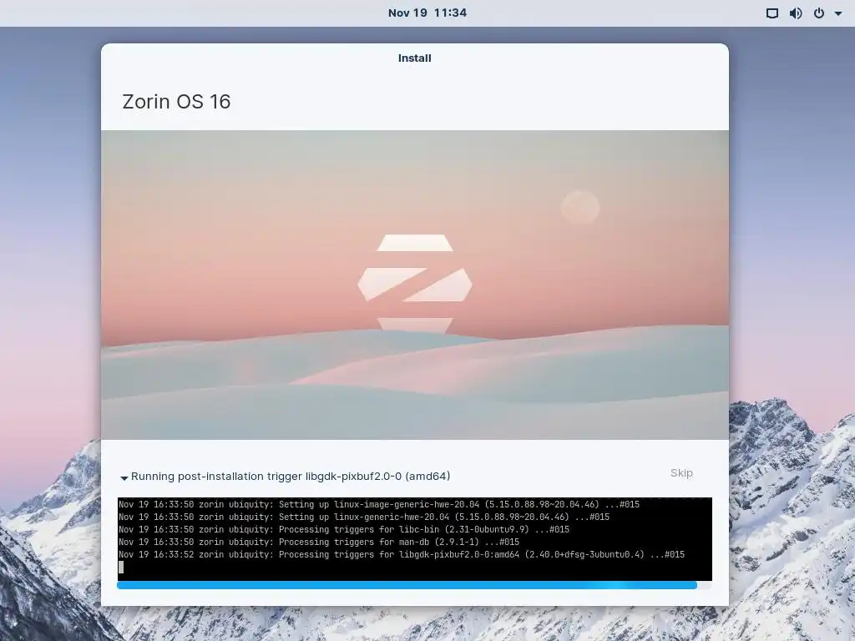Viewport: 855px width, 641px height.
Task: Click the Skip button
Action: 681,473
